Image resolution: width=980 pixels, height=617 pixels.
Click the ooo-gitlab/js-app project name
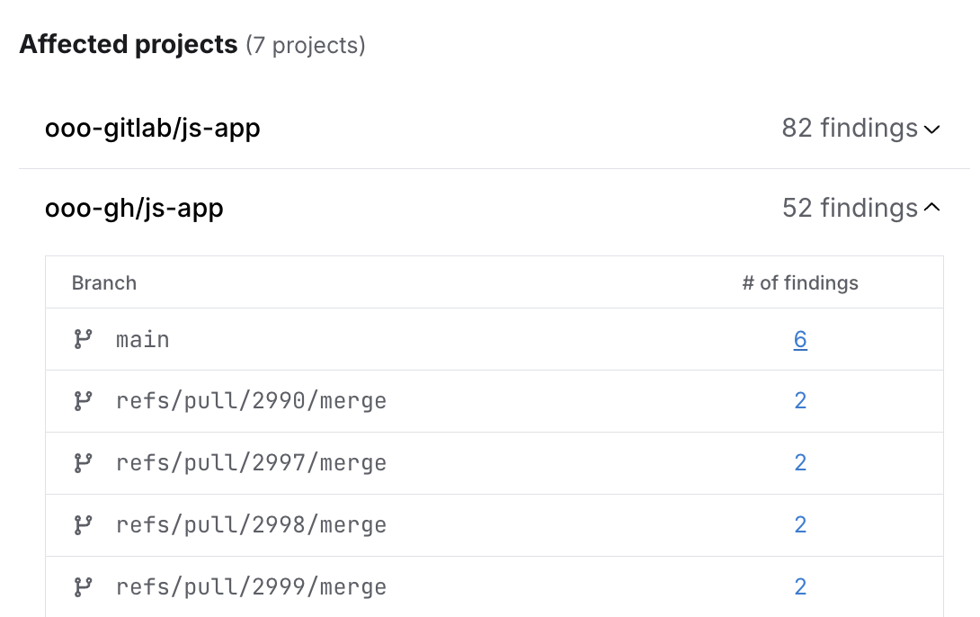click(153, 129)
